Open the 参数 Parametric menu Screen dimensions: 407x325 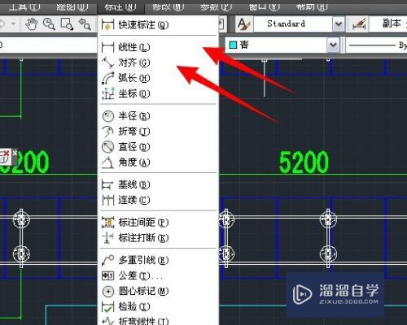point(216,7)
